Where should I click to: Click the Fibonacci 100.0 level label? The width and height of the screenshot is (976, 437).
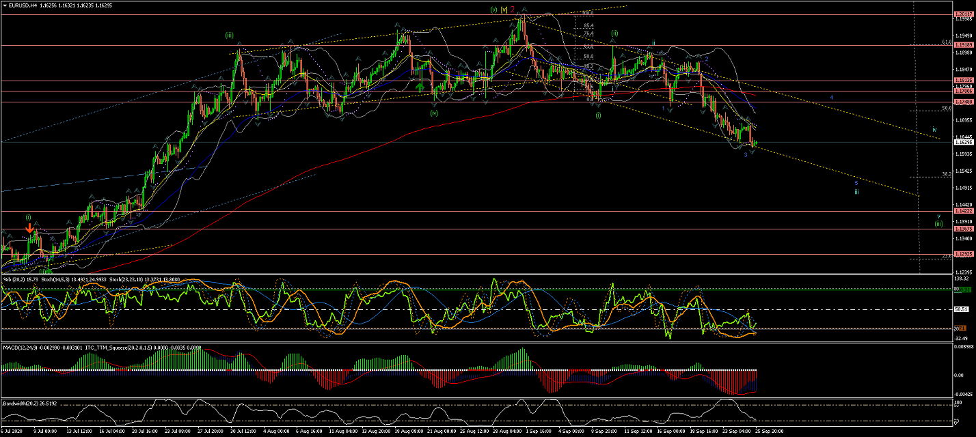coord(587,13)
